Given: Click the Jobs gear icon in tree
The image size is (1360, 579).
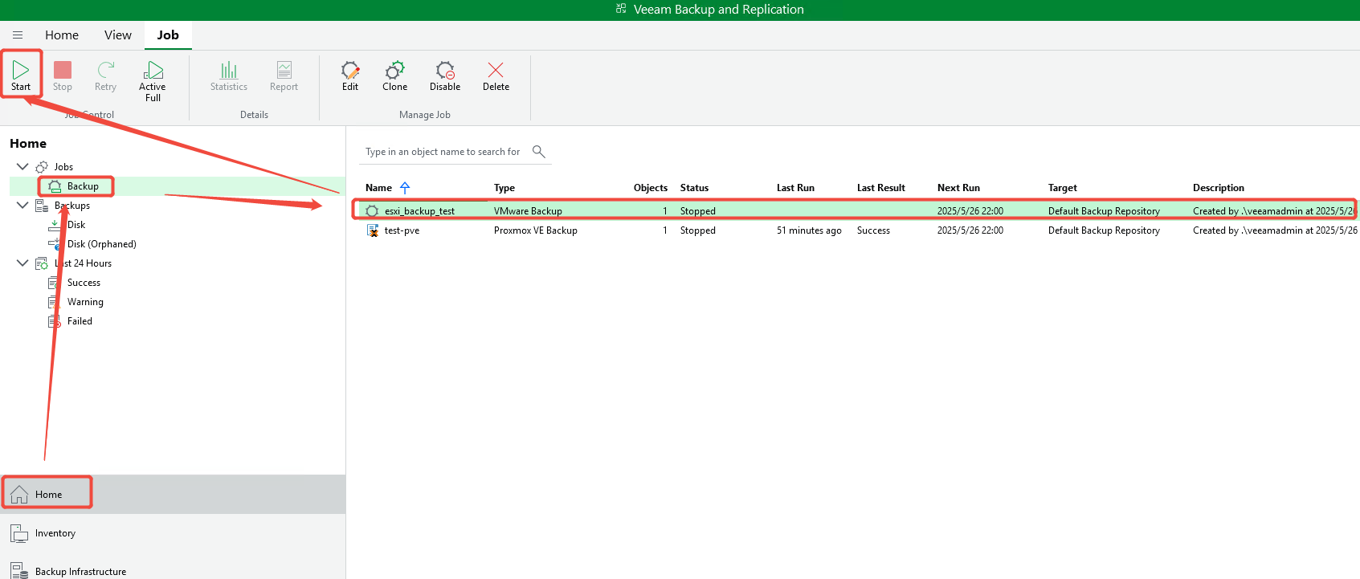Looking at the screenshot, I should (x=42, y=167).
